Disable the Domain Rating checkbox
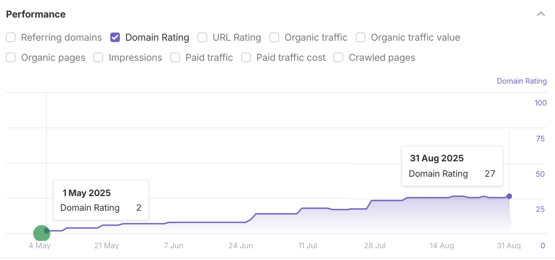 coord(115,37)
